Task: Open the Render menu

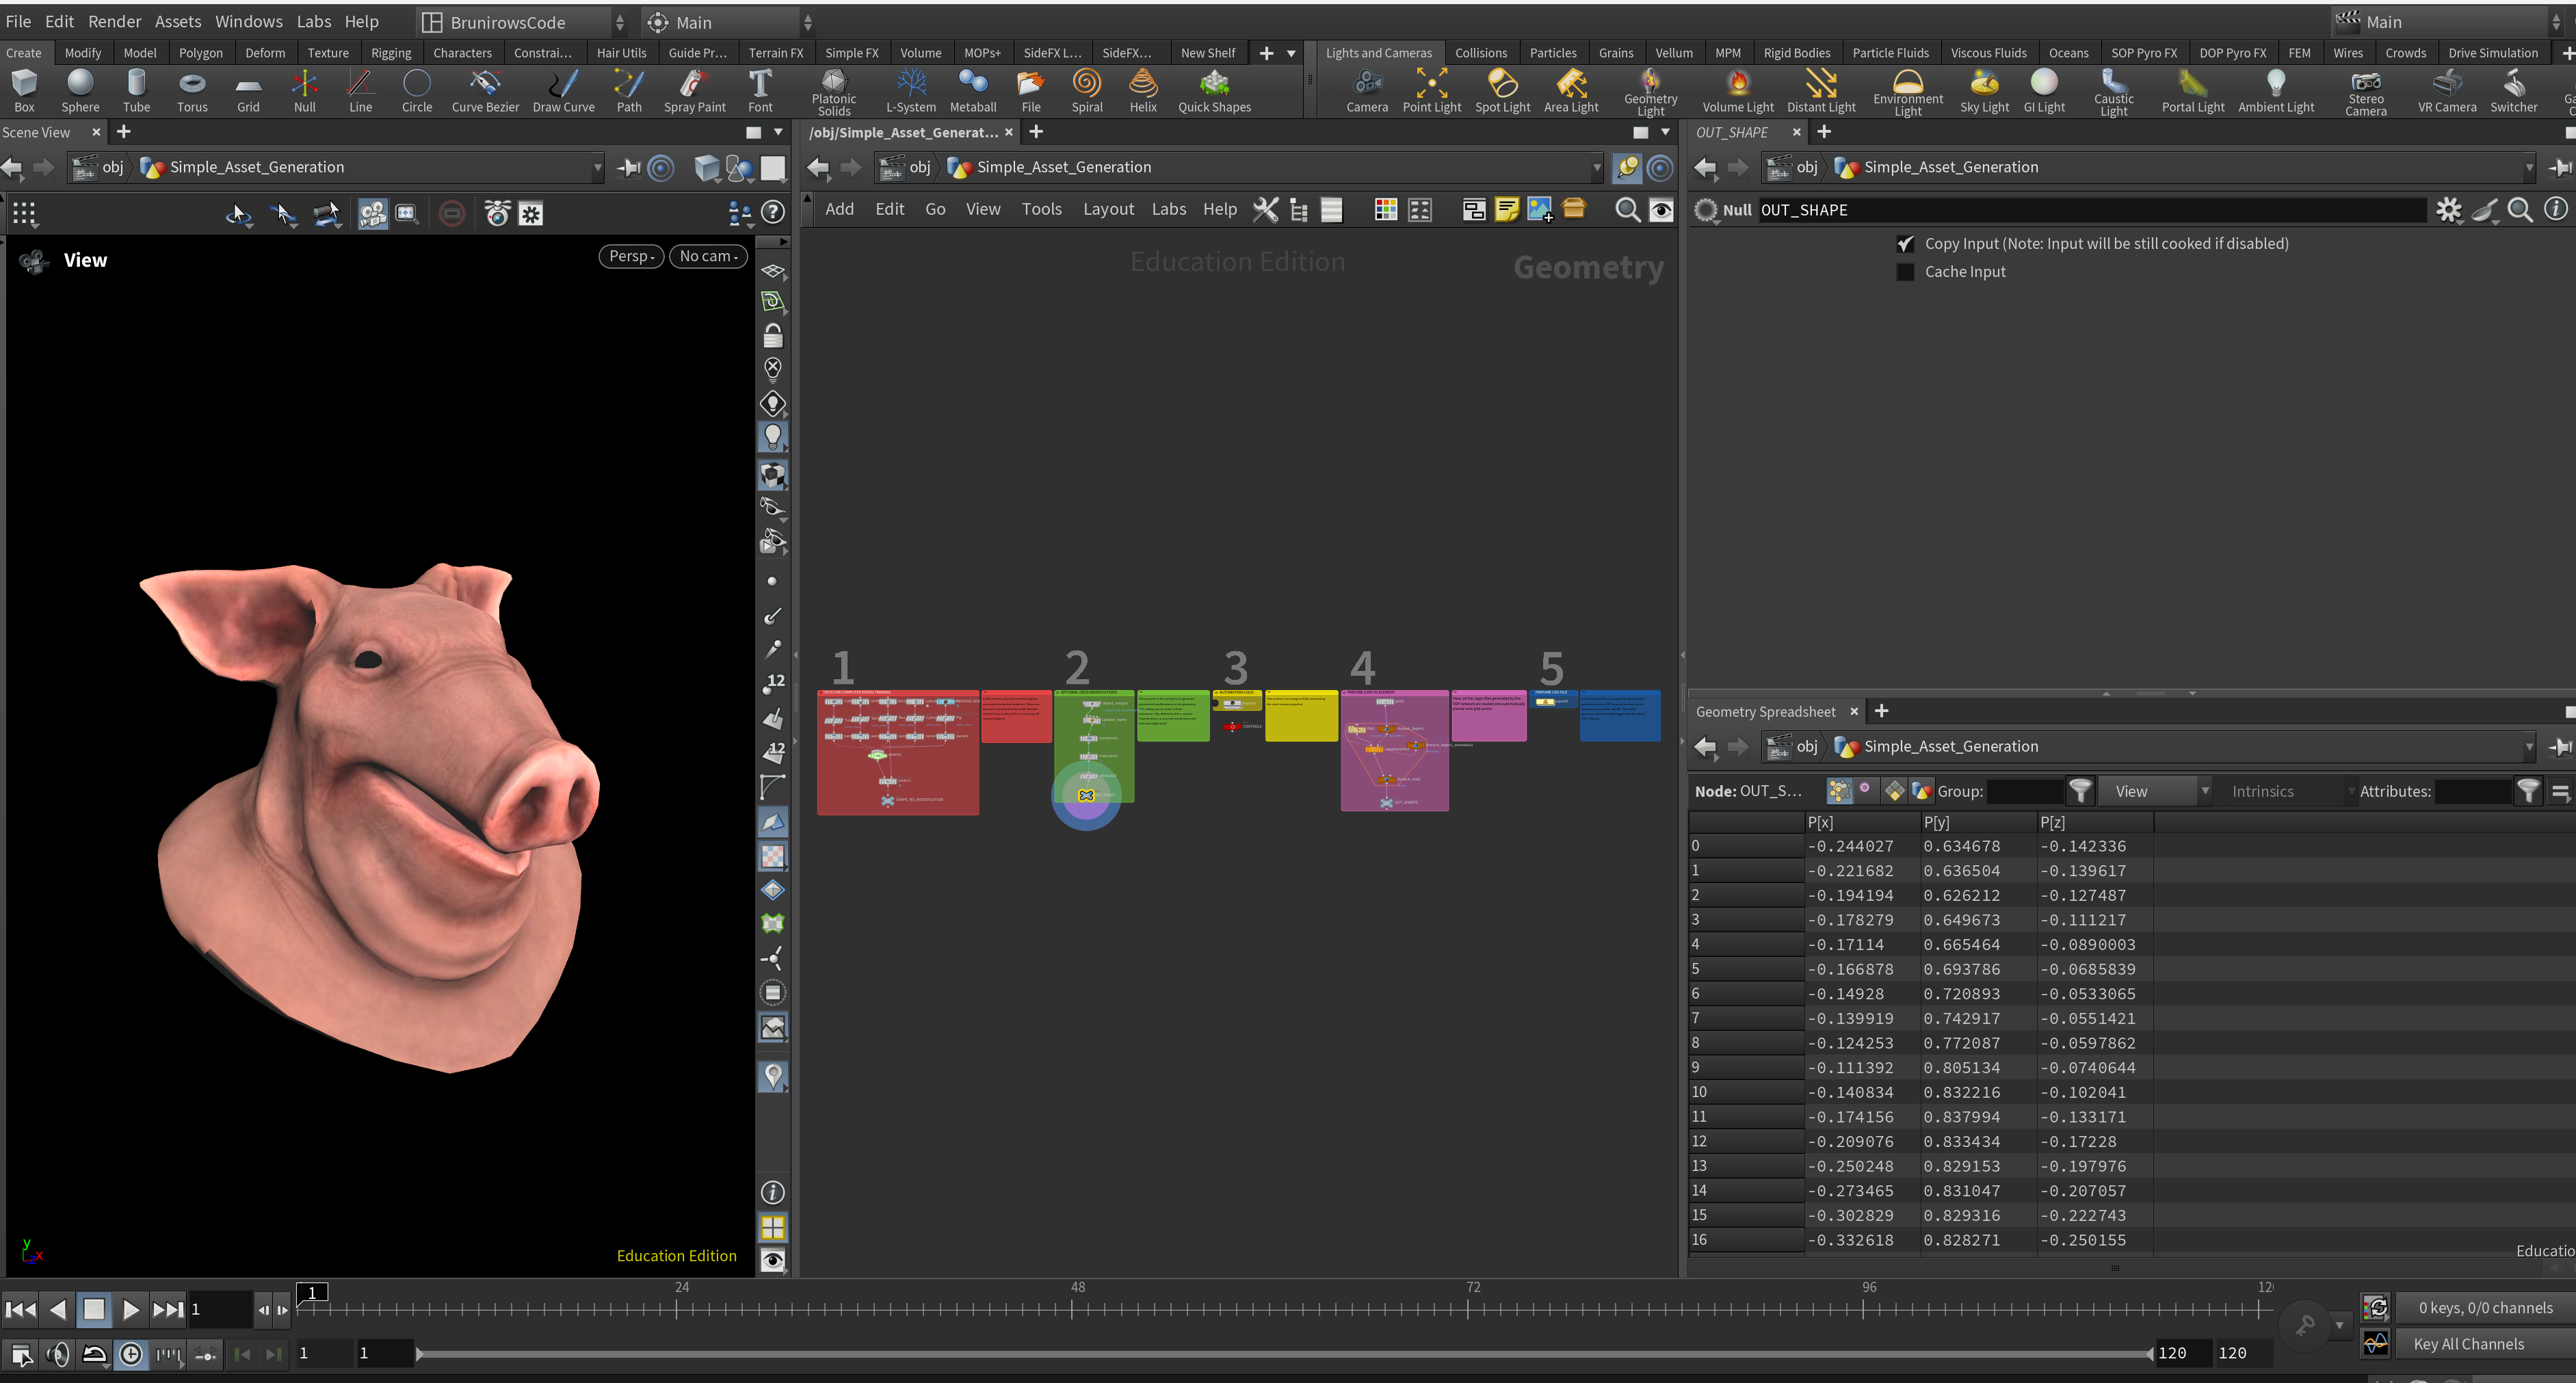Action: point(114,21)
